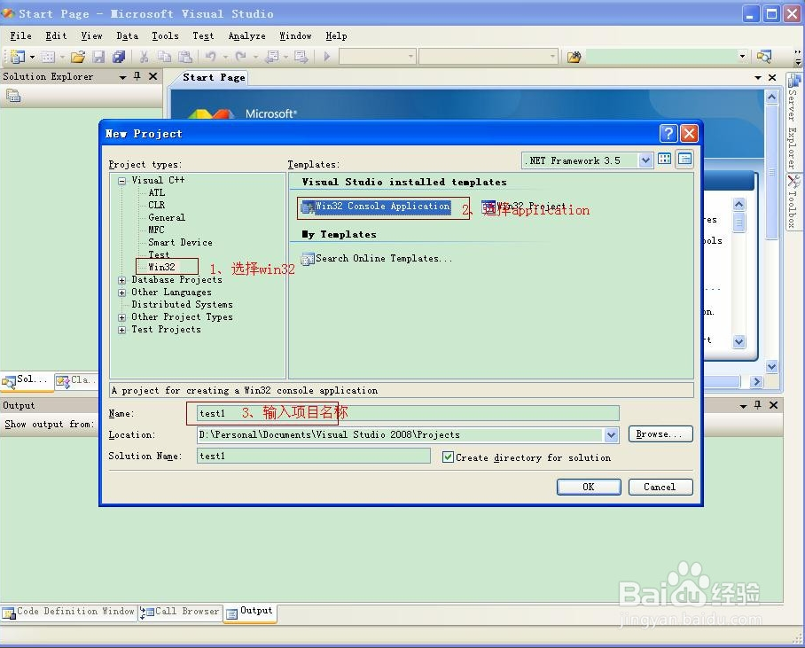Click the Save toolbar icon
This screenshot has width=805, height=648.
coord(98,57)
